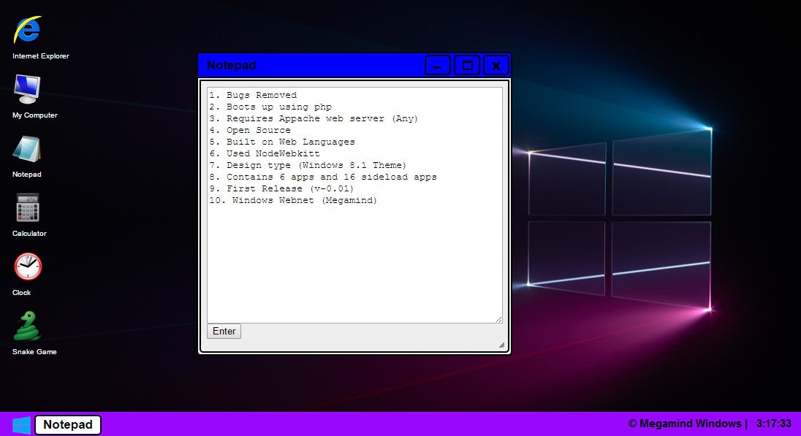Click the taskbar clock showing 3:17:33
Screen dimensions: 801x436
774,424
